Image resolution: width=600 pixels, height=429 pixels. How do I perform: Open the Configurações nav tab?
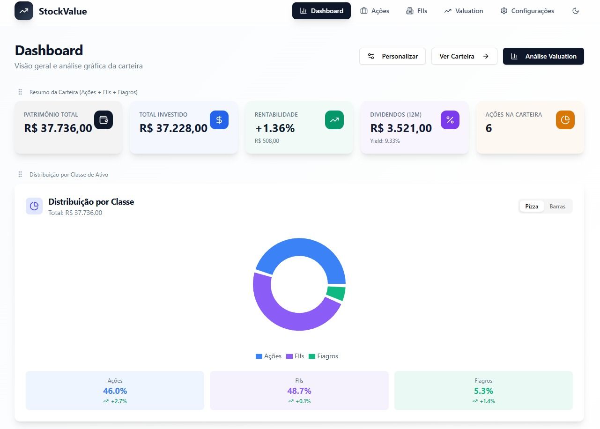pos(527,11)
